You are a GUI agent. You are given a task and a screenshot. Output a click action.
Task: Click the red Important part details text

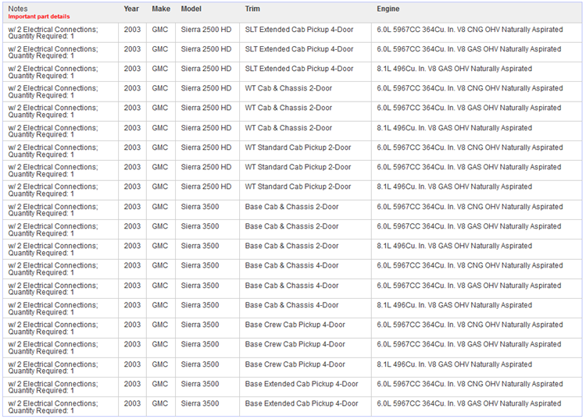pyautogui.click(x=39, y=16)
